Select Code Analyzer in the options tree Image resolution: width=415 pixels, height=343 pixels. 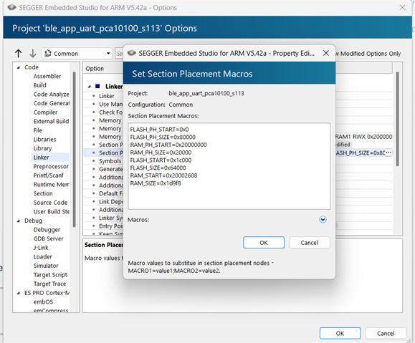click(x=51, y=94)
